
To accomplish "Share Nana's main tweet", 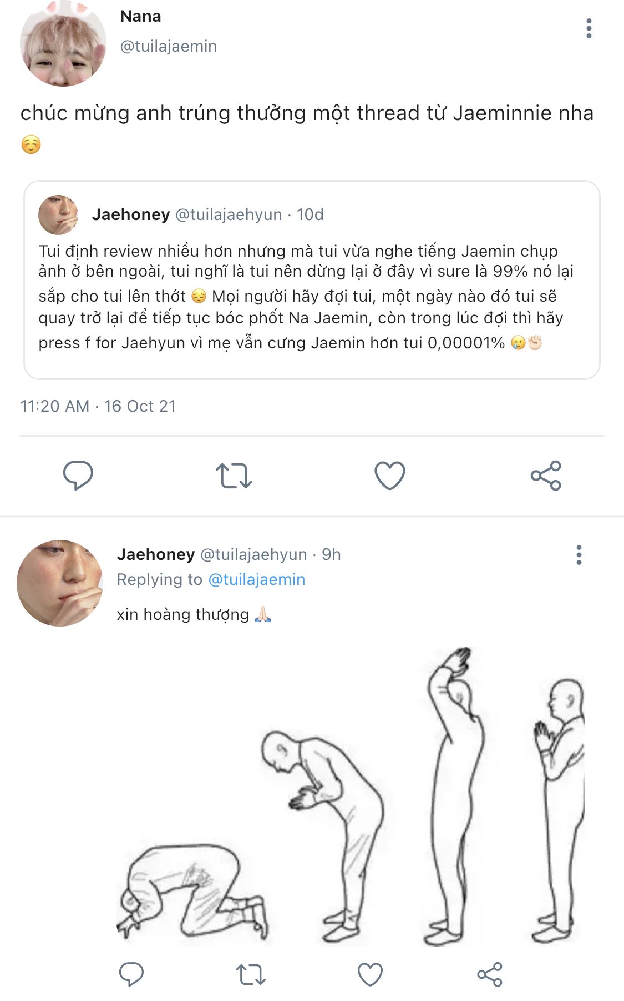I will [x=546, y=476].
